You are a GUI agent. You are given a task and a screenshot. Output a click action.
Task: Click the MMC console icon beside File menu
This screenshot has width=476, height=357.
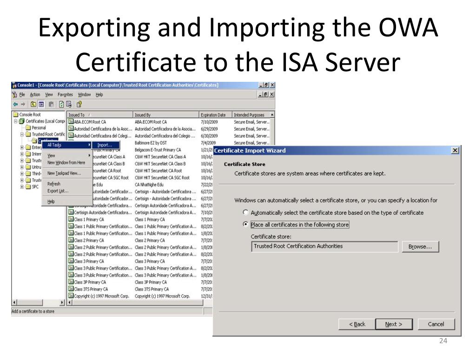pos(14,95)
